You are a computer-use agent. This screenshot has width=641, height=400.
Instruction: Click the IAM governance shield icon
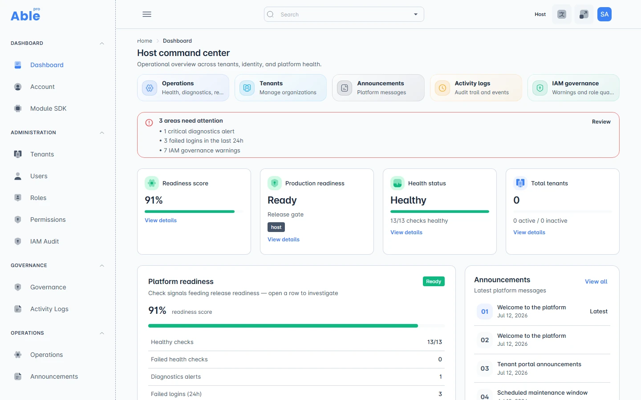point(540,88)
